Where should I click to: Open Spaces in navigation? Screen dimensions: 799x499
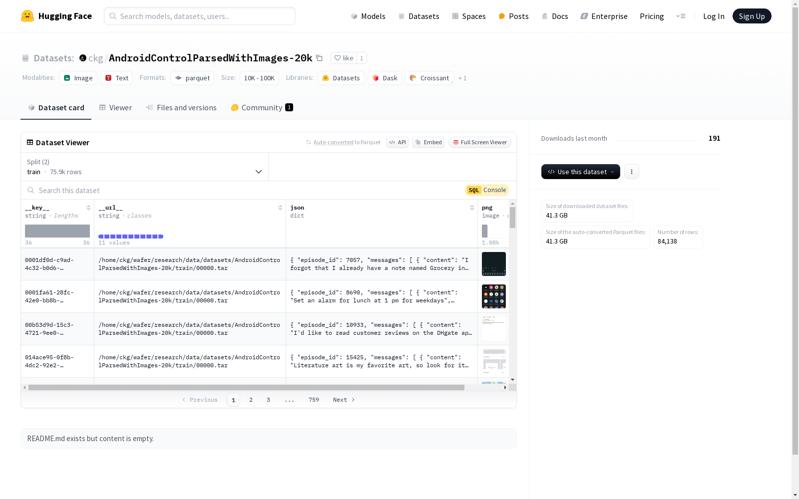[468, 16]
